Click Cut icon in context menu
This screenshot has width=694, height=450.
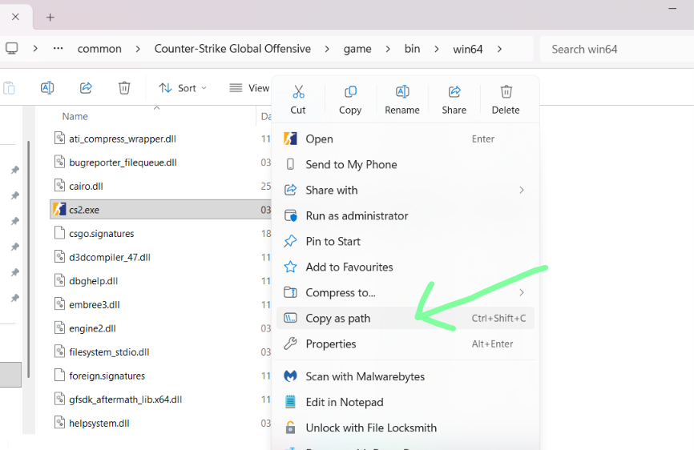pos(298,92)
